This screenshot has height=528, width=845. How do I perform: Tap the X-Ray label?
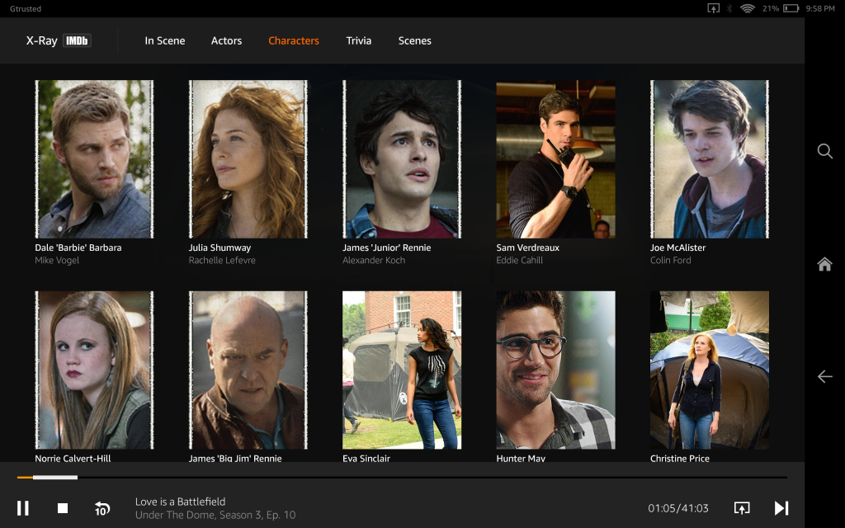coord(41,41)
